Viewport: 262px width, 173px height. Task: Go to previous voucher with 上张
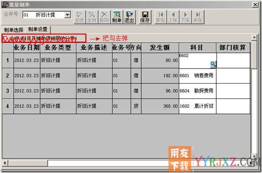point(173,17)
